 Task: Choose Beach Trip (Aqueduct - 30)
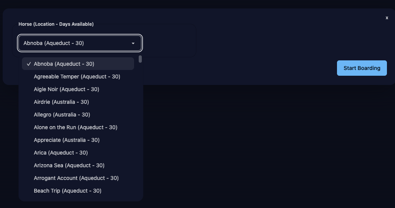click(68, 191)
